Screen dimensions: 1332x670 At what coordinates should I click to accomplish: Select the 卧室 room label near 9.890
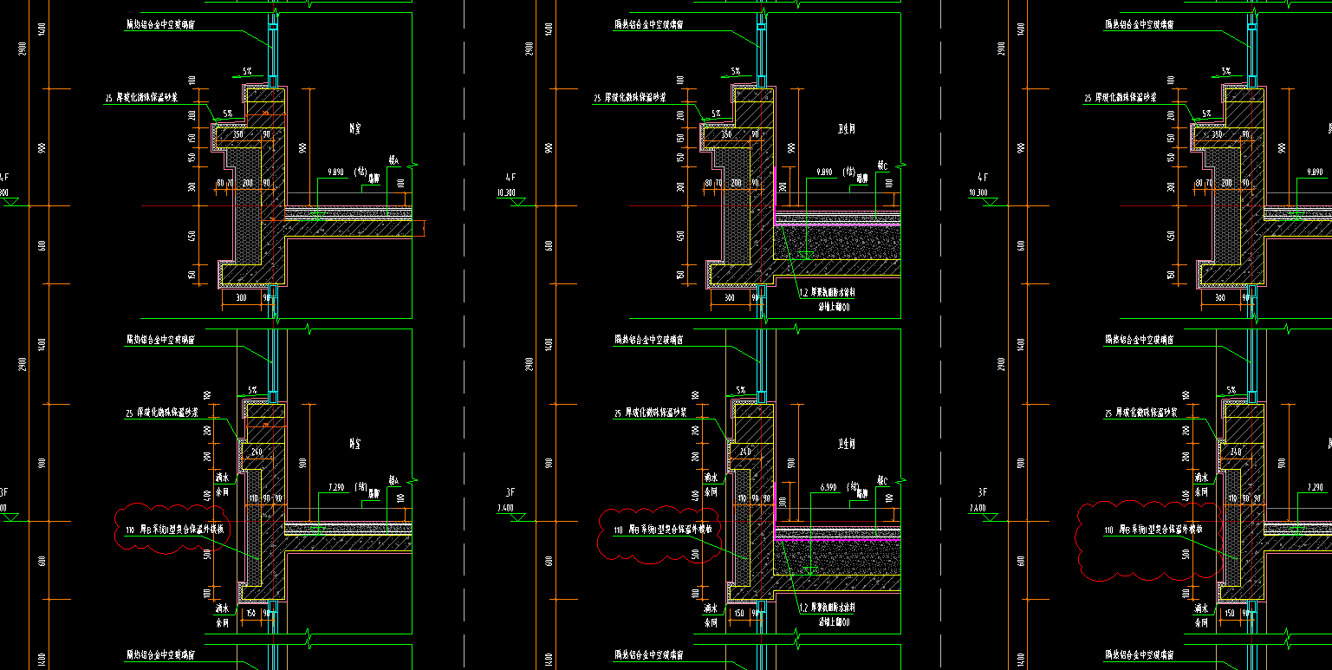point(354,128)
